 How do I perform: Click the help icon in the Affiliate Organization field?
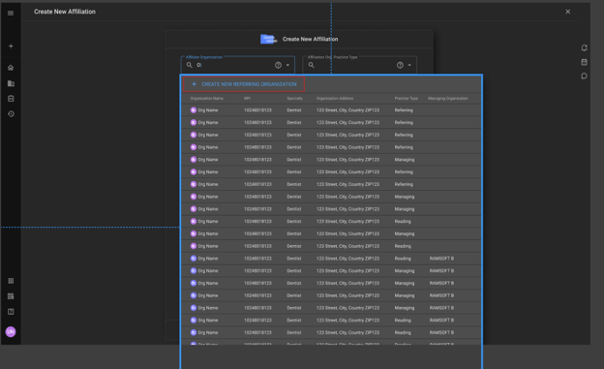(278, 65)
